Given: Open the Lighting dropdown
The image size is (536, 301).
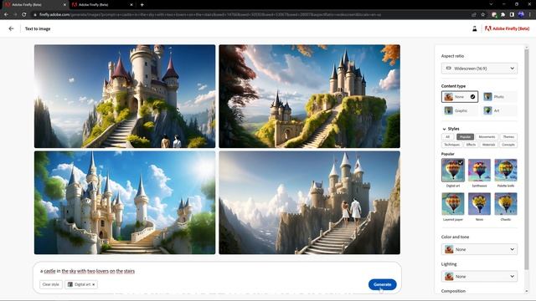Looking at the screenshot, I should click(479, 277).
